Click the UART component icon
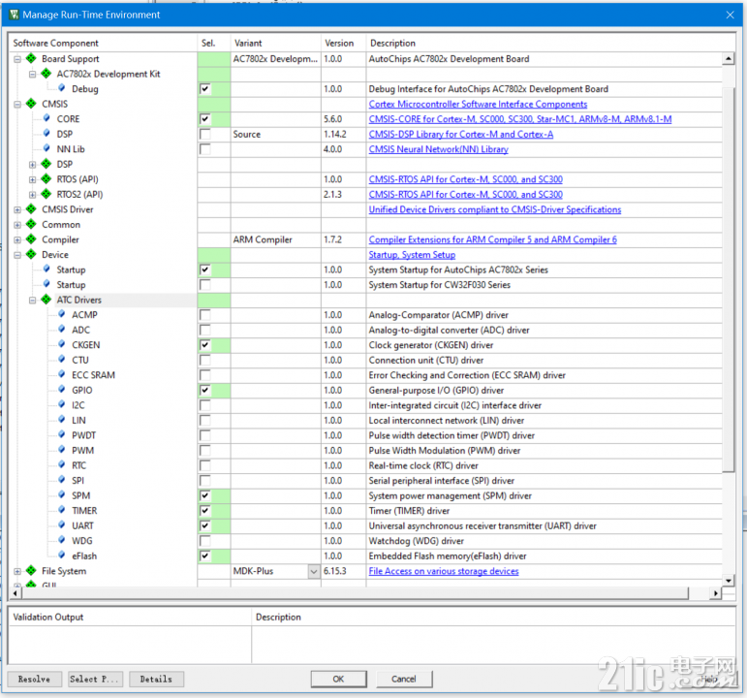Viewport: 747px width, 698px height. [x=61, y=524]
